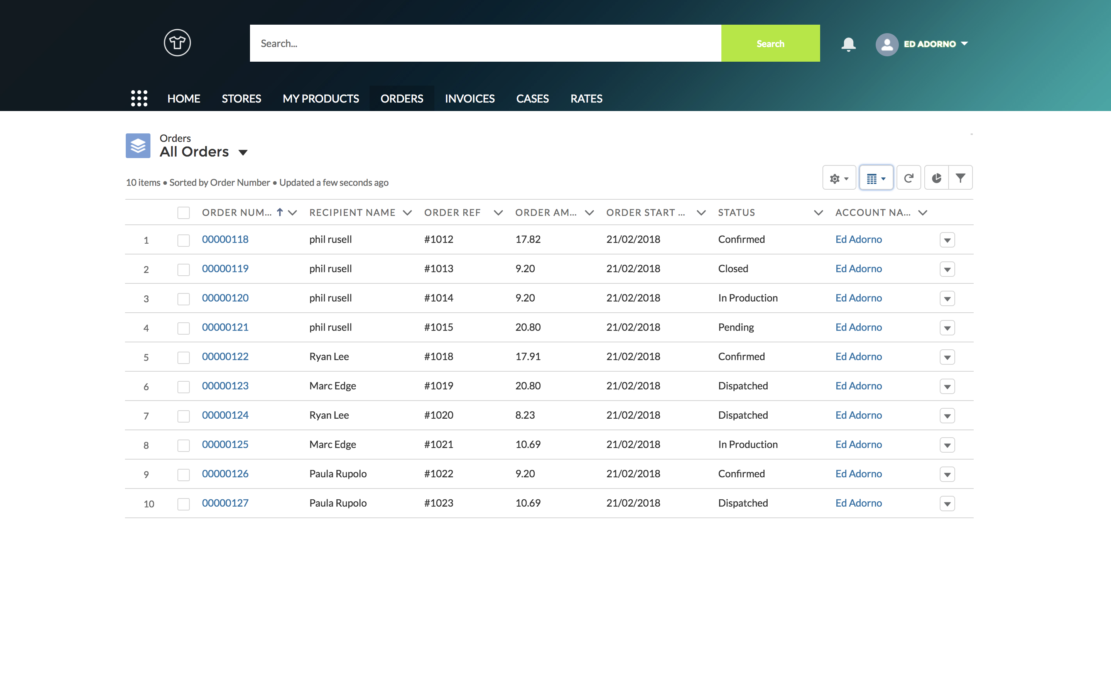Expand the All Orders list view dropdown

pos(243,152)
